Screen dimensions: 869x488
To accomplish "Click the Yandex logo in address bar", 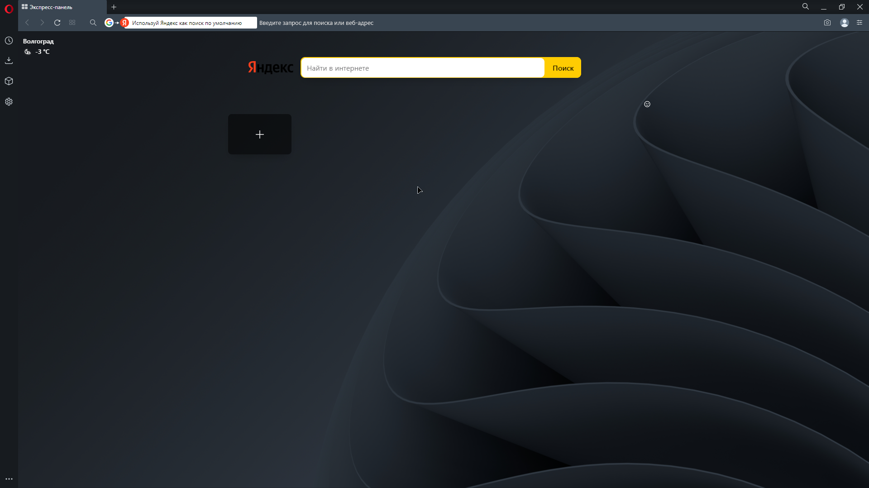I will coord(125,23).
